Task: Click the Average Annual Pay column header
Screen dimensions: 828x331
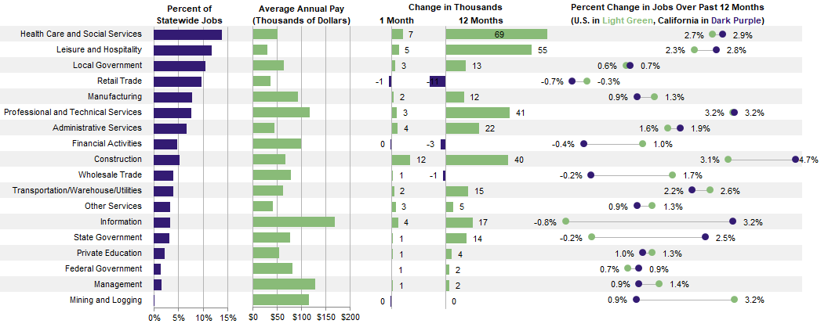Action: coord(302,13)
